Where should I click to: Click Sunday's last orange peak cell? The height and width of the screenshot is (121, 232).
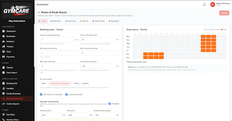click(162, 57)
